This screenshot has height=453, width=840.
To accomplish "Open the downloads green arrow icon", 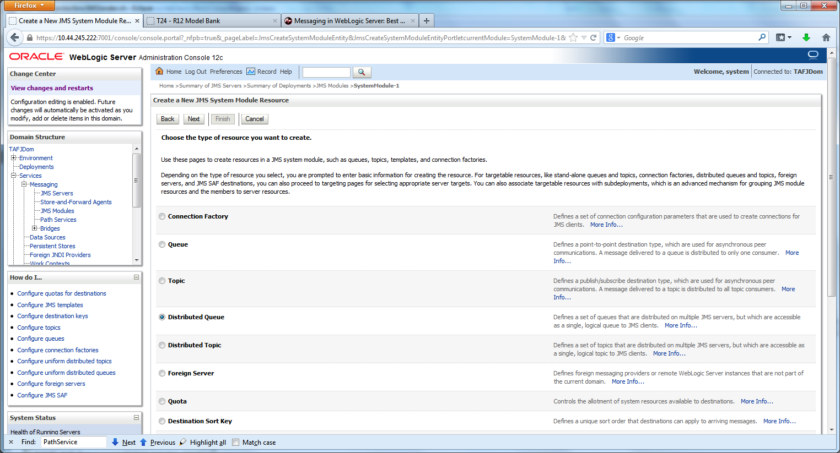I will [x=806, y=37].
